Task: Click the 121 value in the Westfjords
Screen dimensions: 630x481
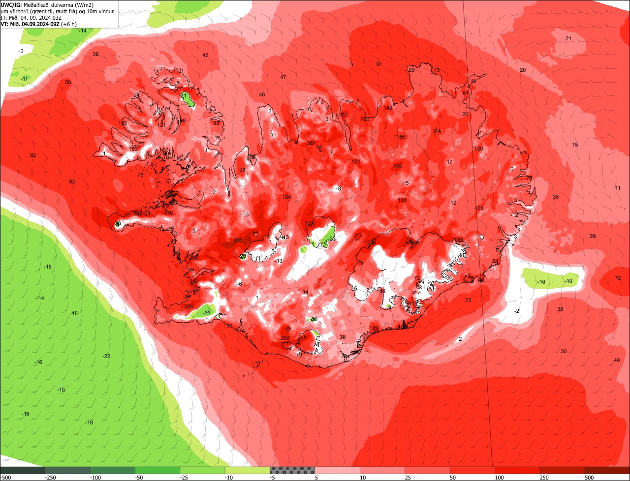Action: (x=161, y=125)
